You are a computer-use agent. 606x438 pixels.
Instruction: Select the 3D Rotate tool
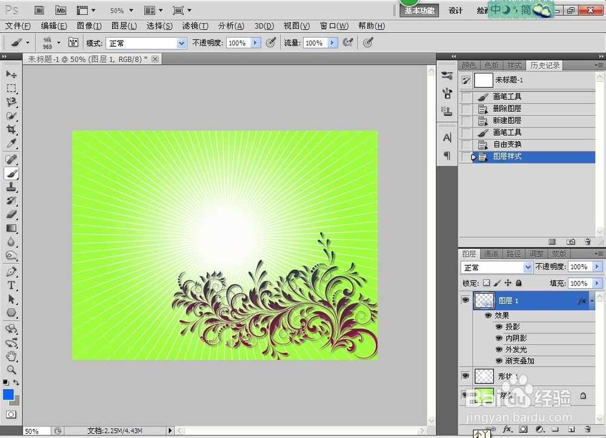[x=11, y=329]
